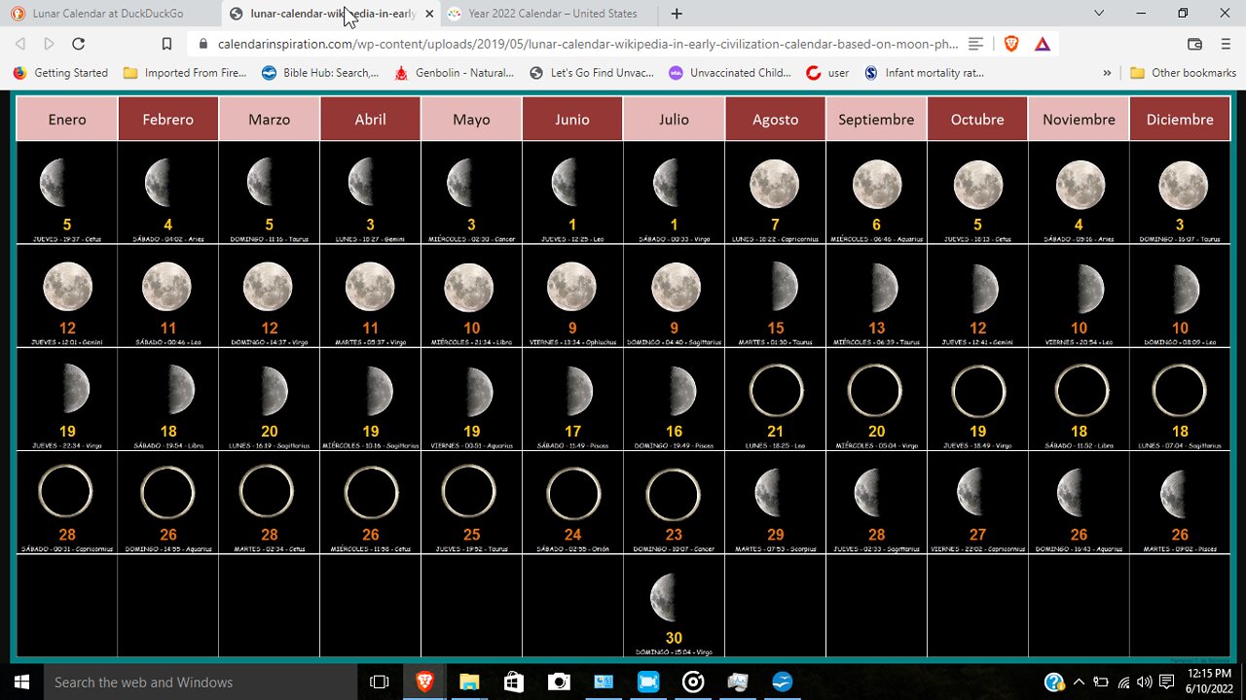Open the Other bookmarks folder

click(1183, 73)
